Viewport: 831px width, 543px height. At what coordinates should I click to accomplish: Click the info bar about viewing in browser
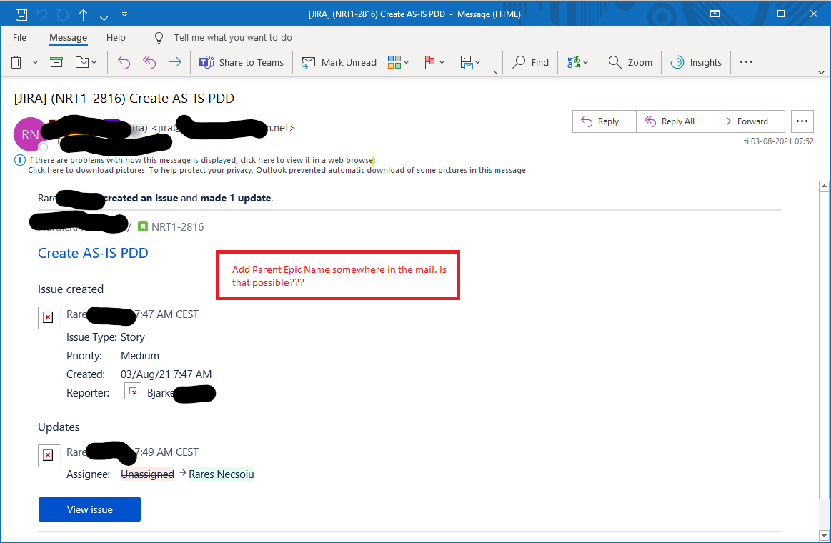pos(202,160)
